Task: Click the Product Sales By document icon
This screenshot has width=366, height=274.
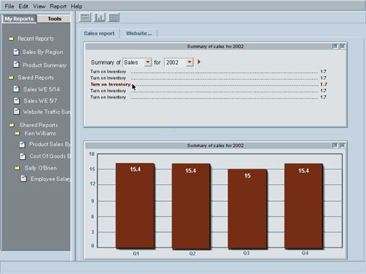Action: click(x=22, y=145)
